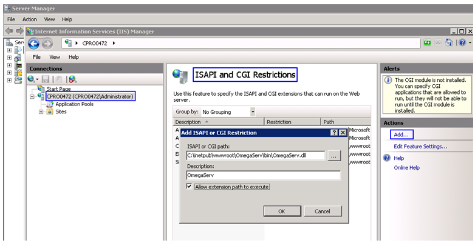The image size is (475, 243).
Task: Expand the Sites node
Action: click(41, 112)
